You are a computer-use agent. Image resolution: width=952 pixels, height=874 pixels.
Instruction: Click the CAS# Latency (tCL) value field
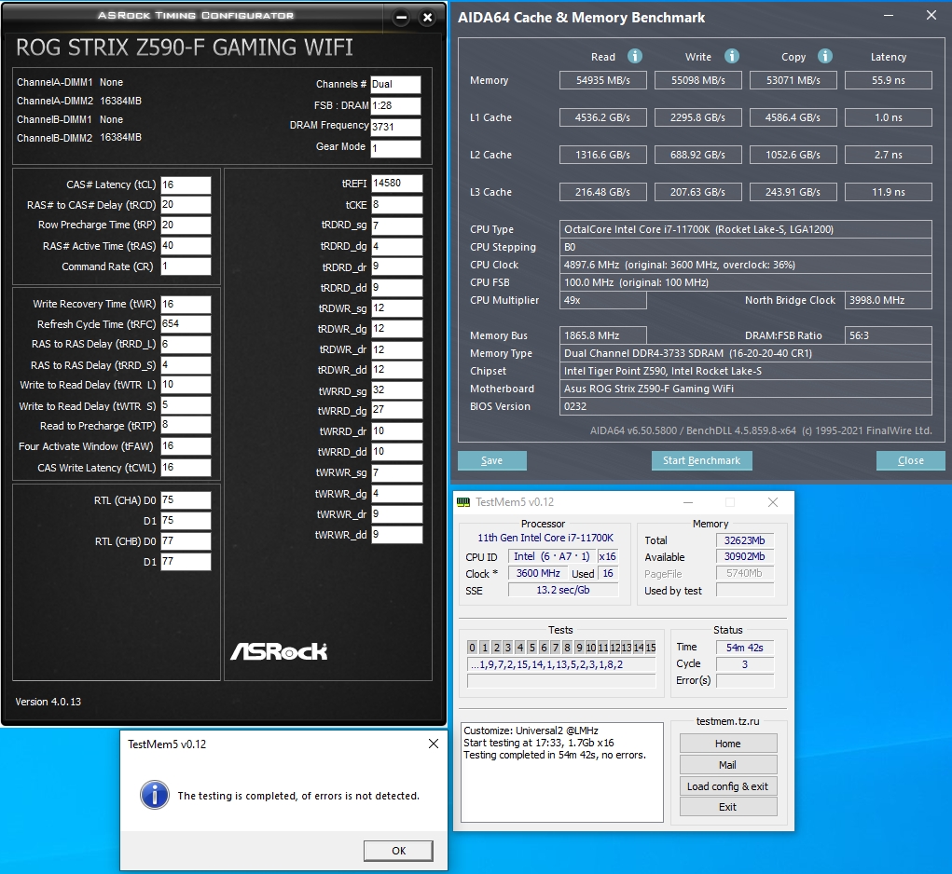coord(186,184)
